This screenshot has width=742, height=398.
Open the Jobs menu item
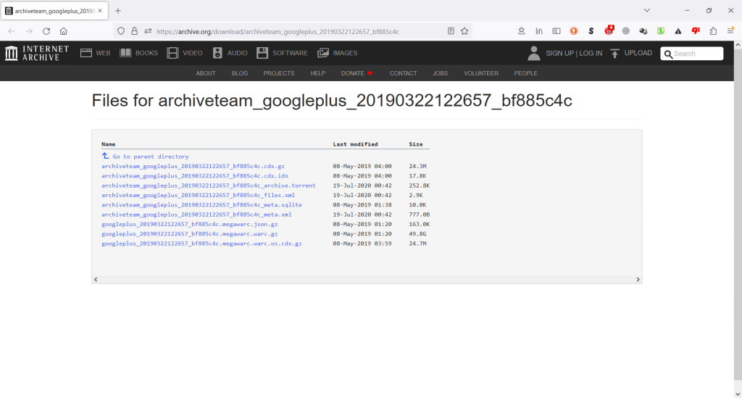[440, 73]
